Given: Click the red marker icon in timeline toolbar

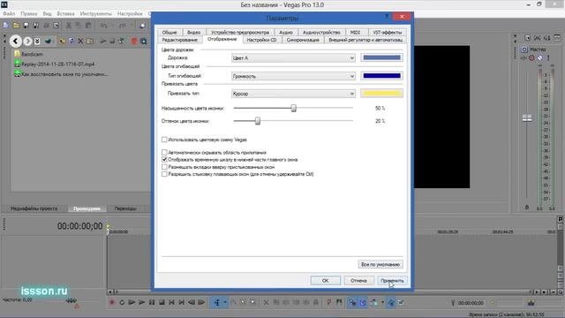Looking at the screenshot, I should (328, 302).
